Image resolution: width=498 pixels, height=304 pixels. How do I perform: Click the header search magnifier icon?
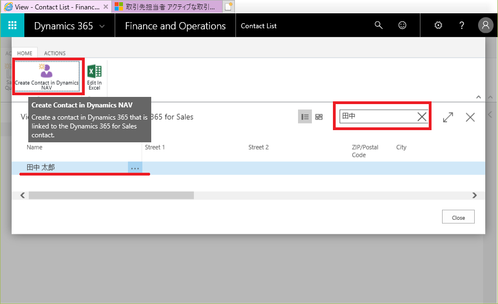tap(378, 25)
